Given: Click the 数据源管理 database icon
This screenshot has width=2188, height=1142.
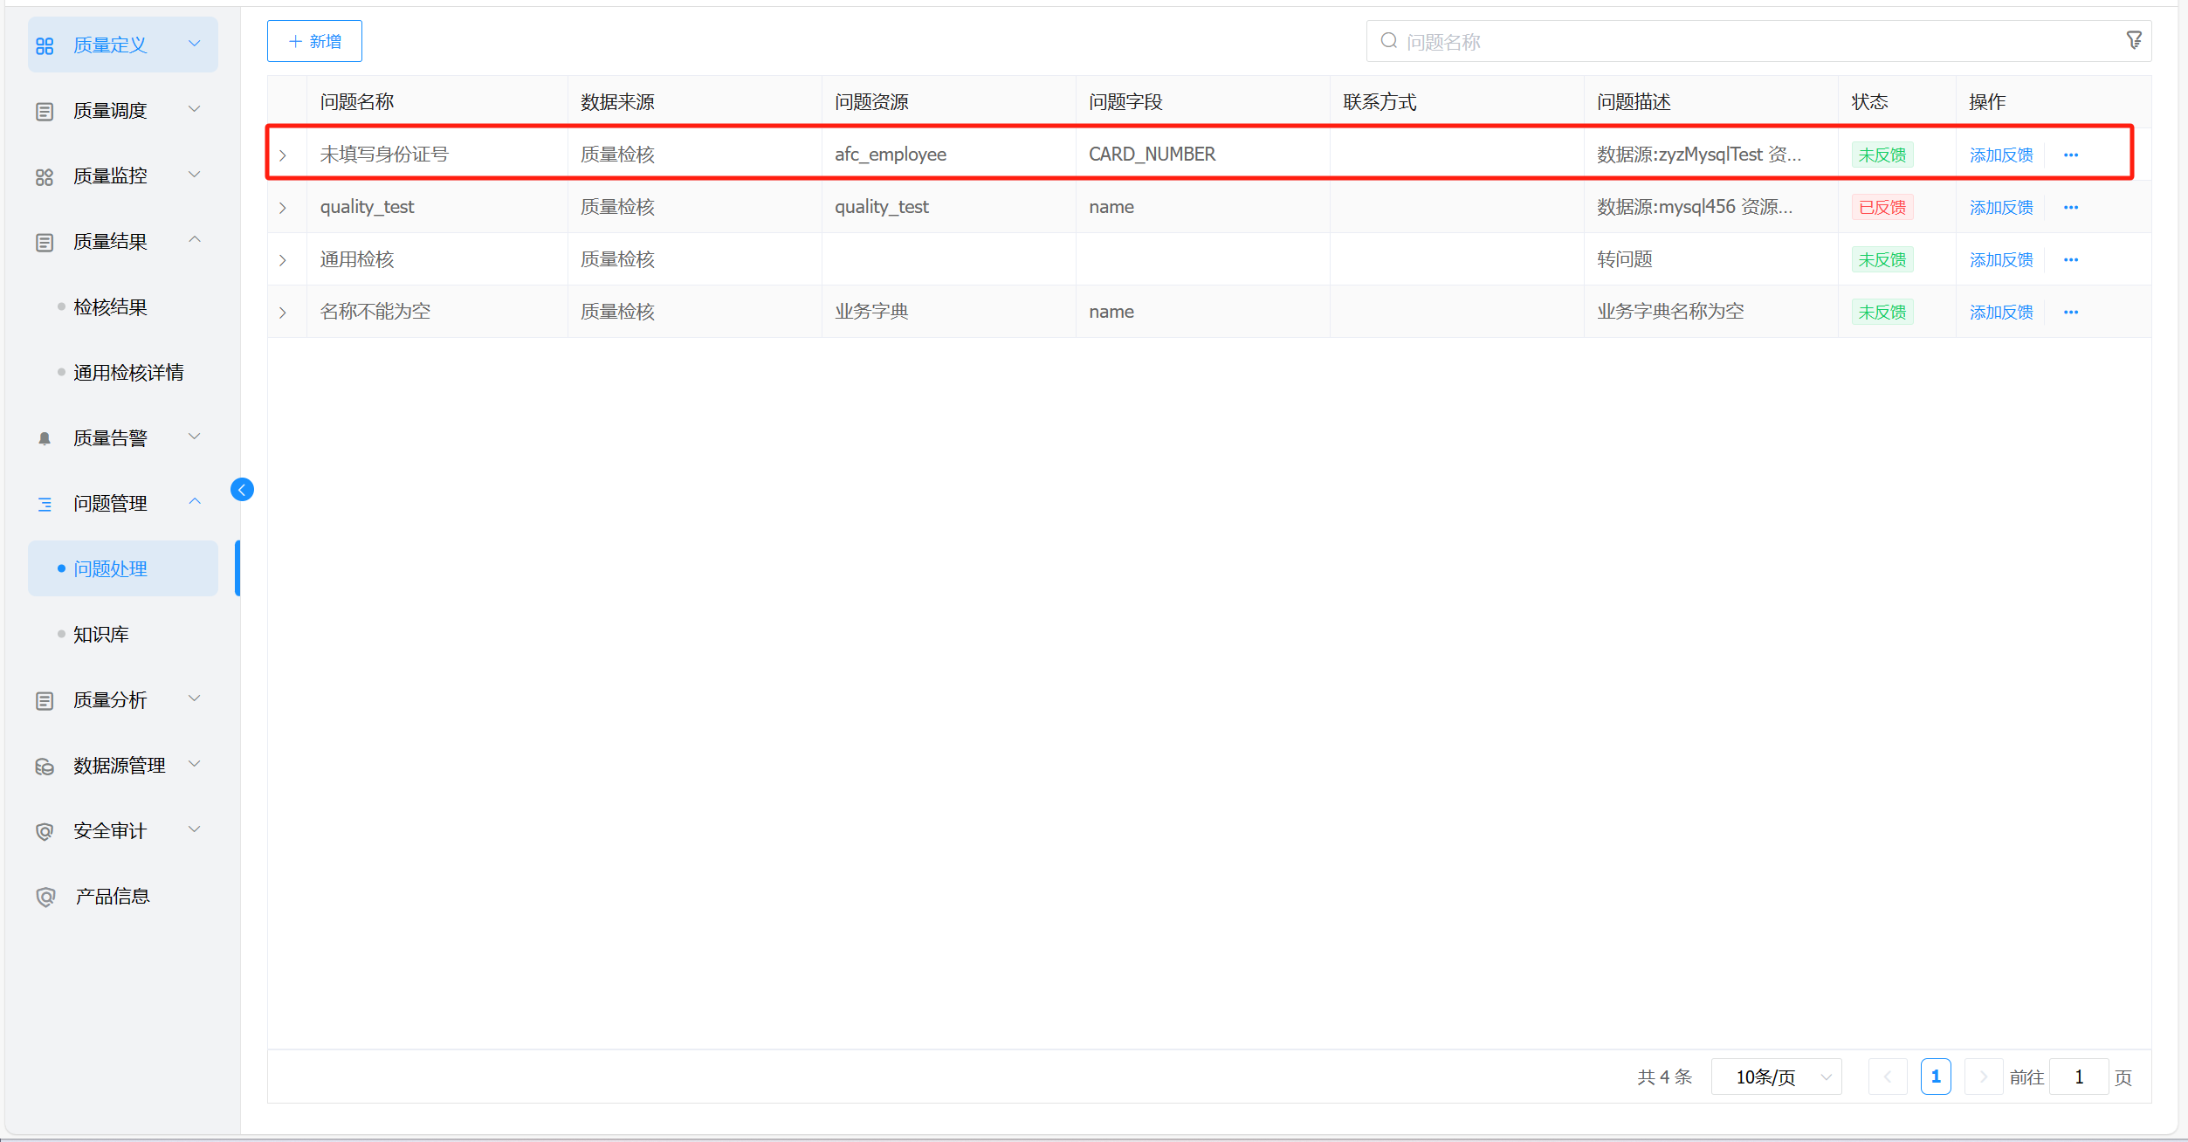Looking at the screenshot, I should tap(45, 767).
